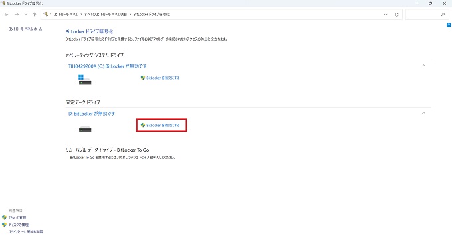Open recent locations dropdown chevron
Viewport: 452px width, 240px height.
pos(26,15)
